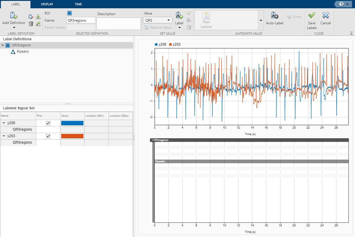Click the y203 legend entry above the plot
The width and height of the screenshot is (355, 237).
coord(175,44)
